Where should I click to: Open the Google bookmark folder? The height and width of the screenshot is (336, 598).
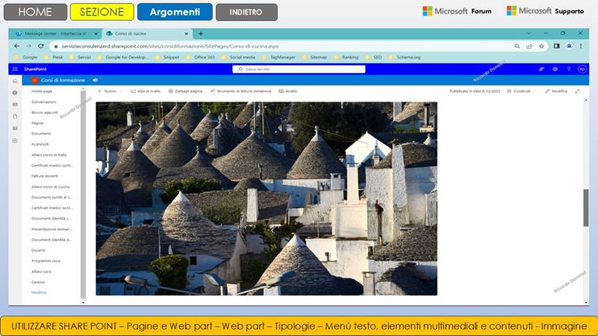[26, 57]
